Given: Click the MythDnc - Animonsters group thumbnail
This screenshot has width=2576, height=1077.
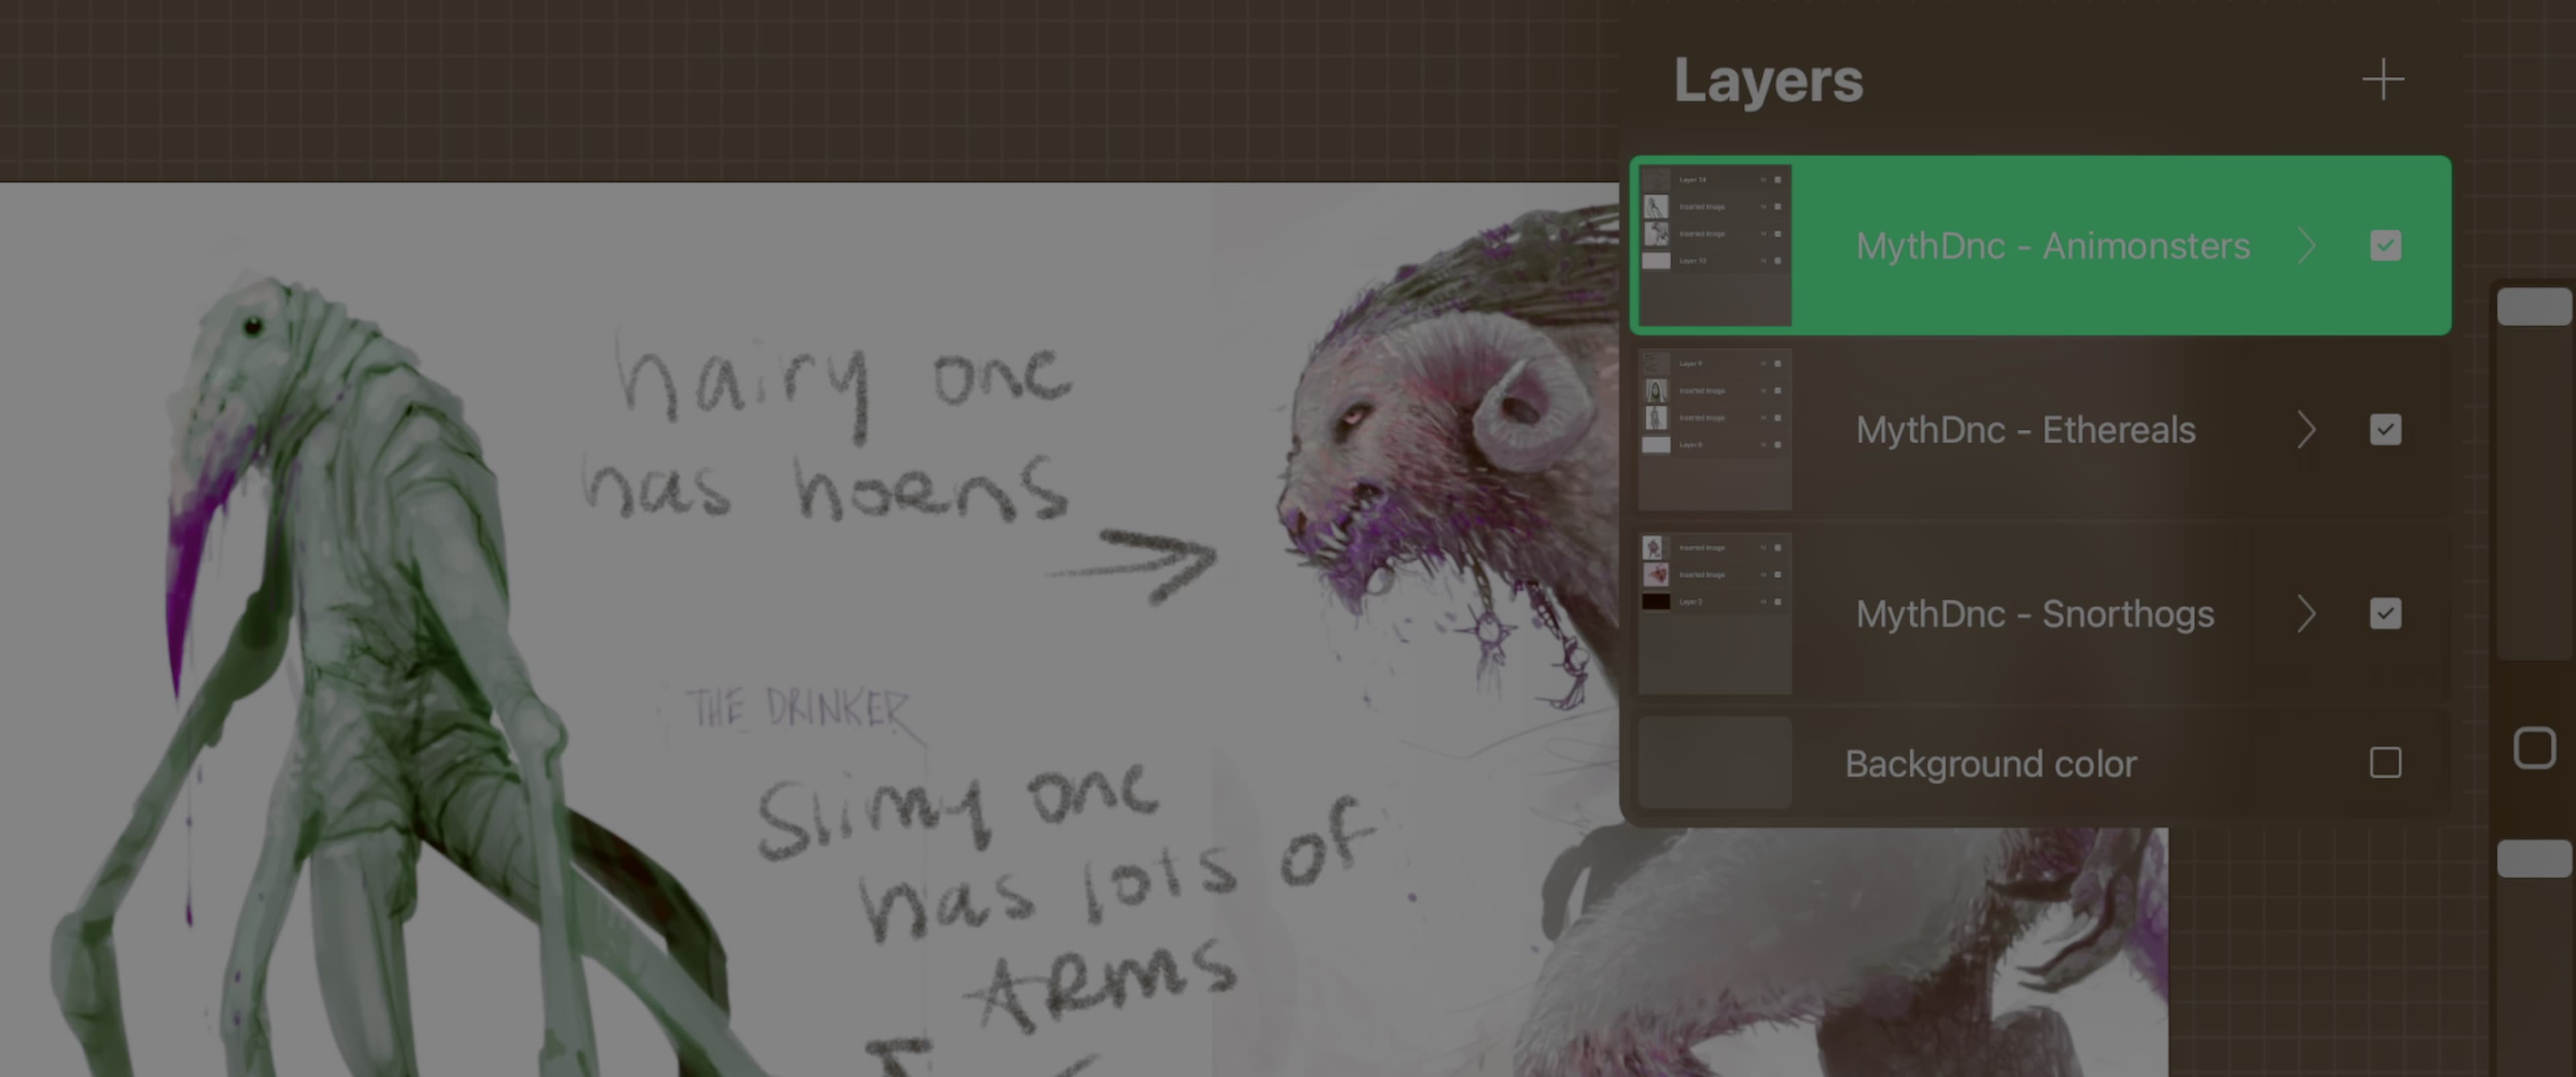Looking at the screenshot, I should pos(1715,245).
